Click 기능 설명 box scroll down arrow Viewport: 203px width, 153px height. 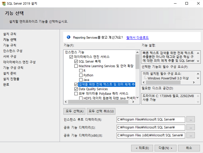pyautogui.click(x=198, y=61)
